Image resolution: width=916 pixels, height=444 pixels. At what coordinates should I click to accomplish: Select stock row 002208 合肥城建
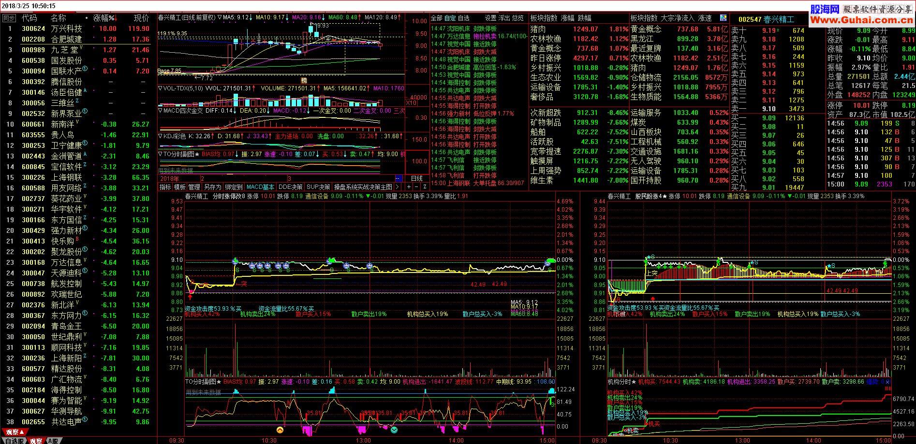pos(78,39)
